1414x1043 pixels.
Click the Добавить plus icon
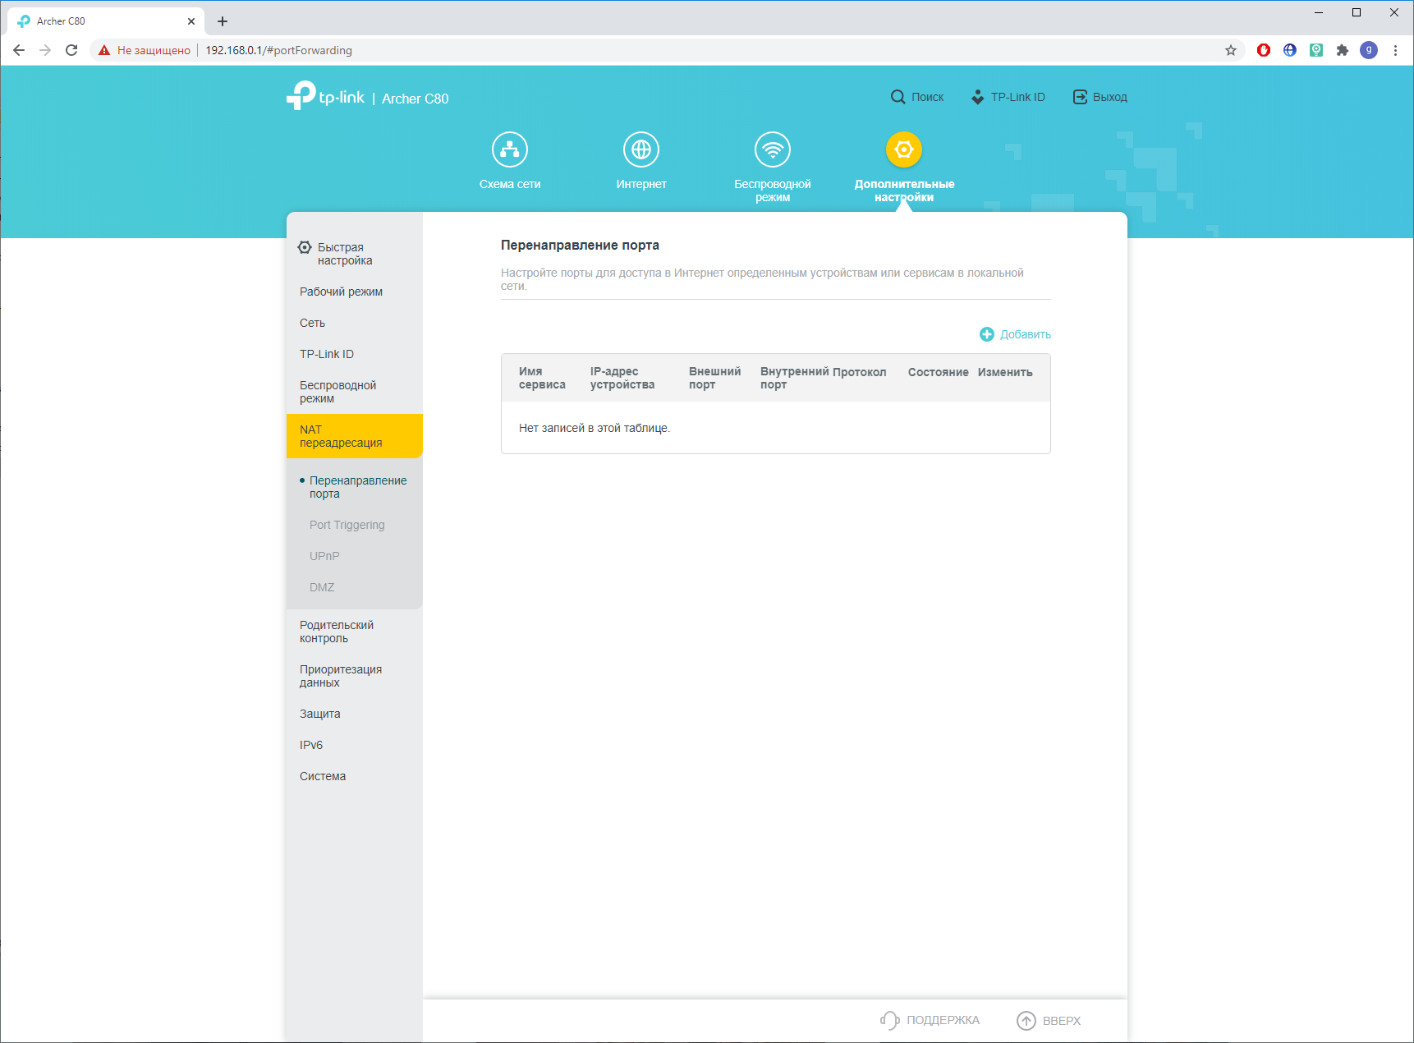click(987, 334)
